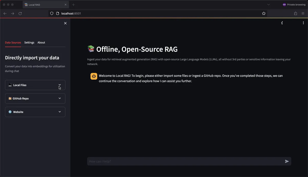Switch to the Data Sources tab

click(x=13, y=43)
